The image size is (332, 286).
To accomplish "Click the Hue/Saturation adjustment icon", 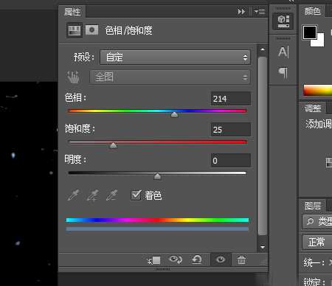I will point(75,30).
